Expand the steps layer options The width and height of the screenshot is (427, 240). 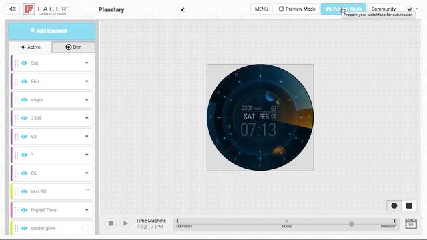tap(87, 100)
